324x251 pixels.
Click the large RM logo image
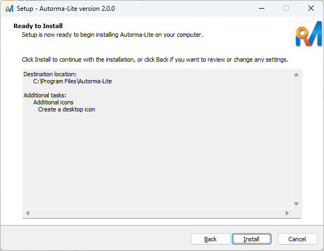pos(308,34)
